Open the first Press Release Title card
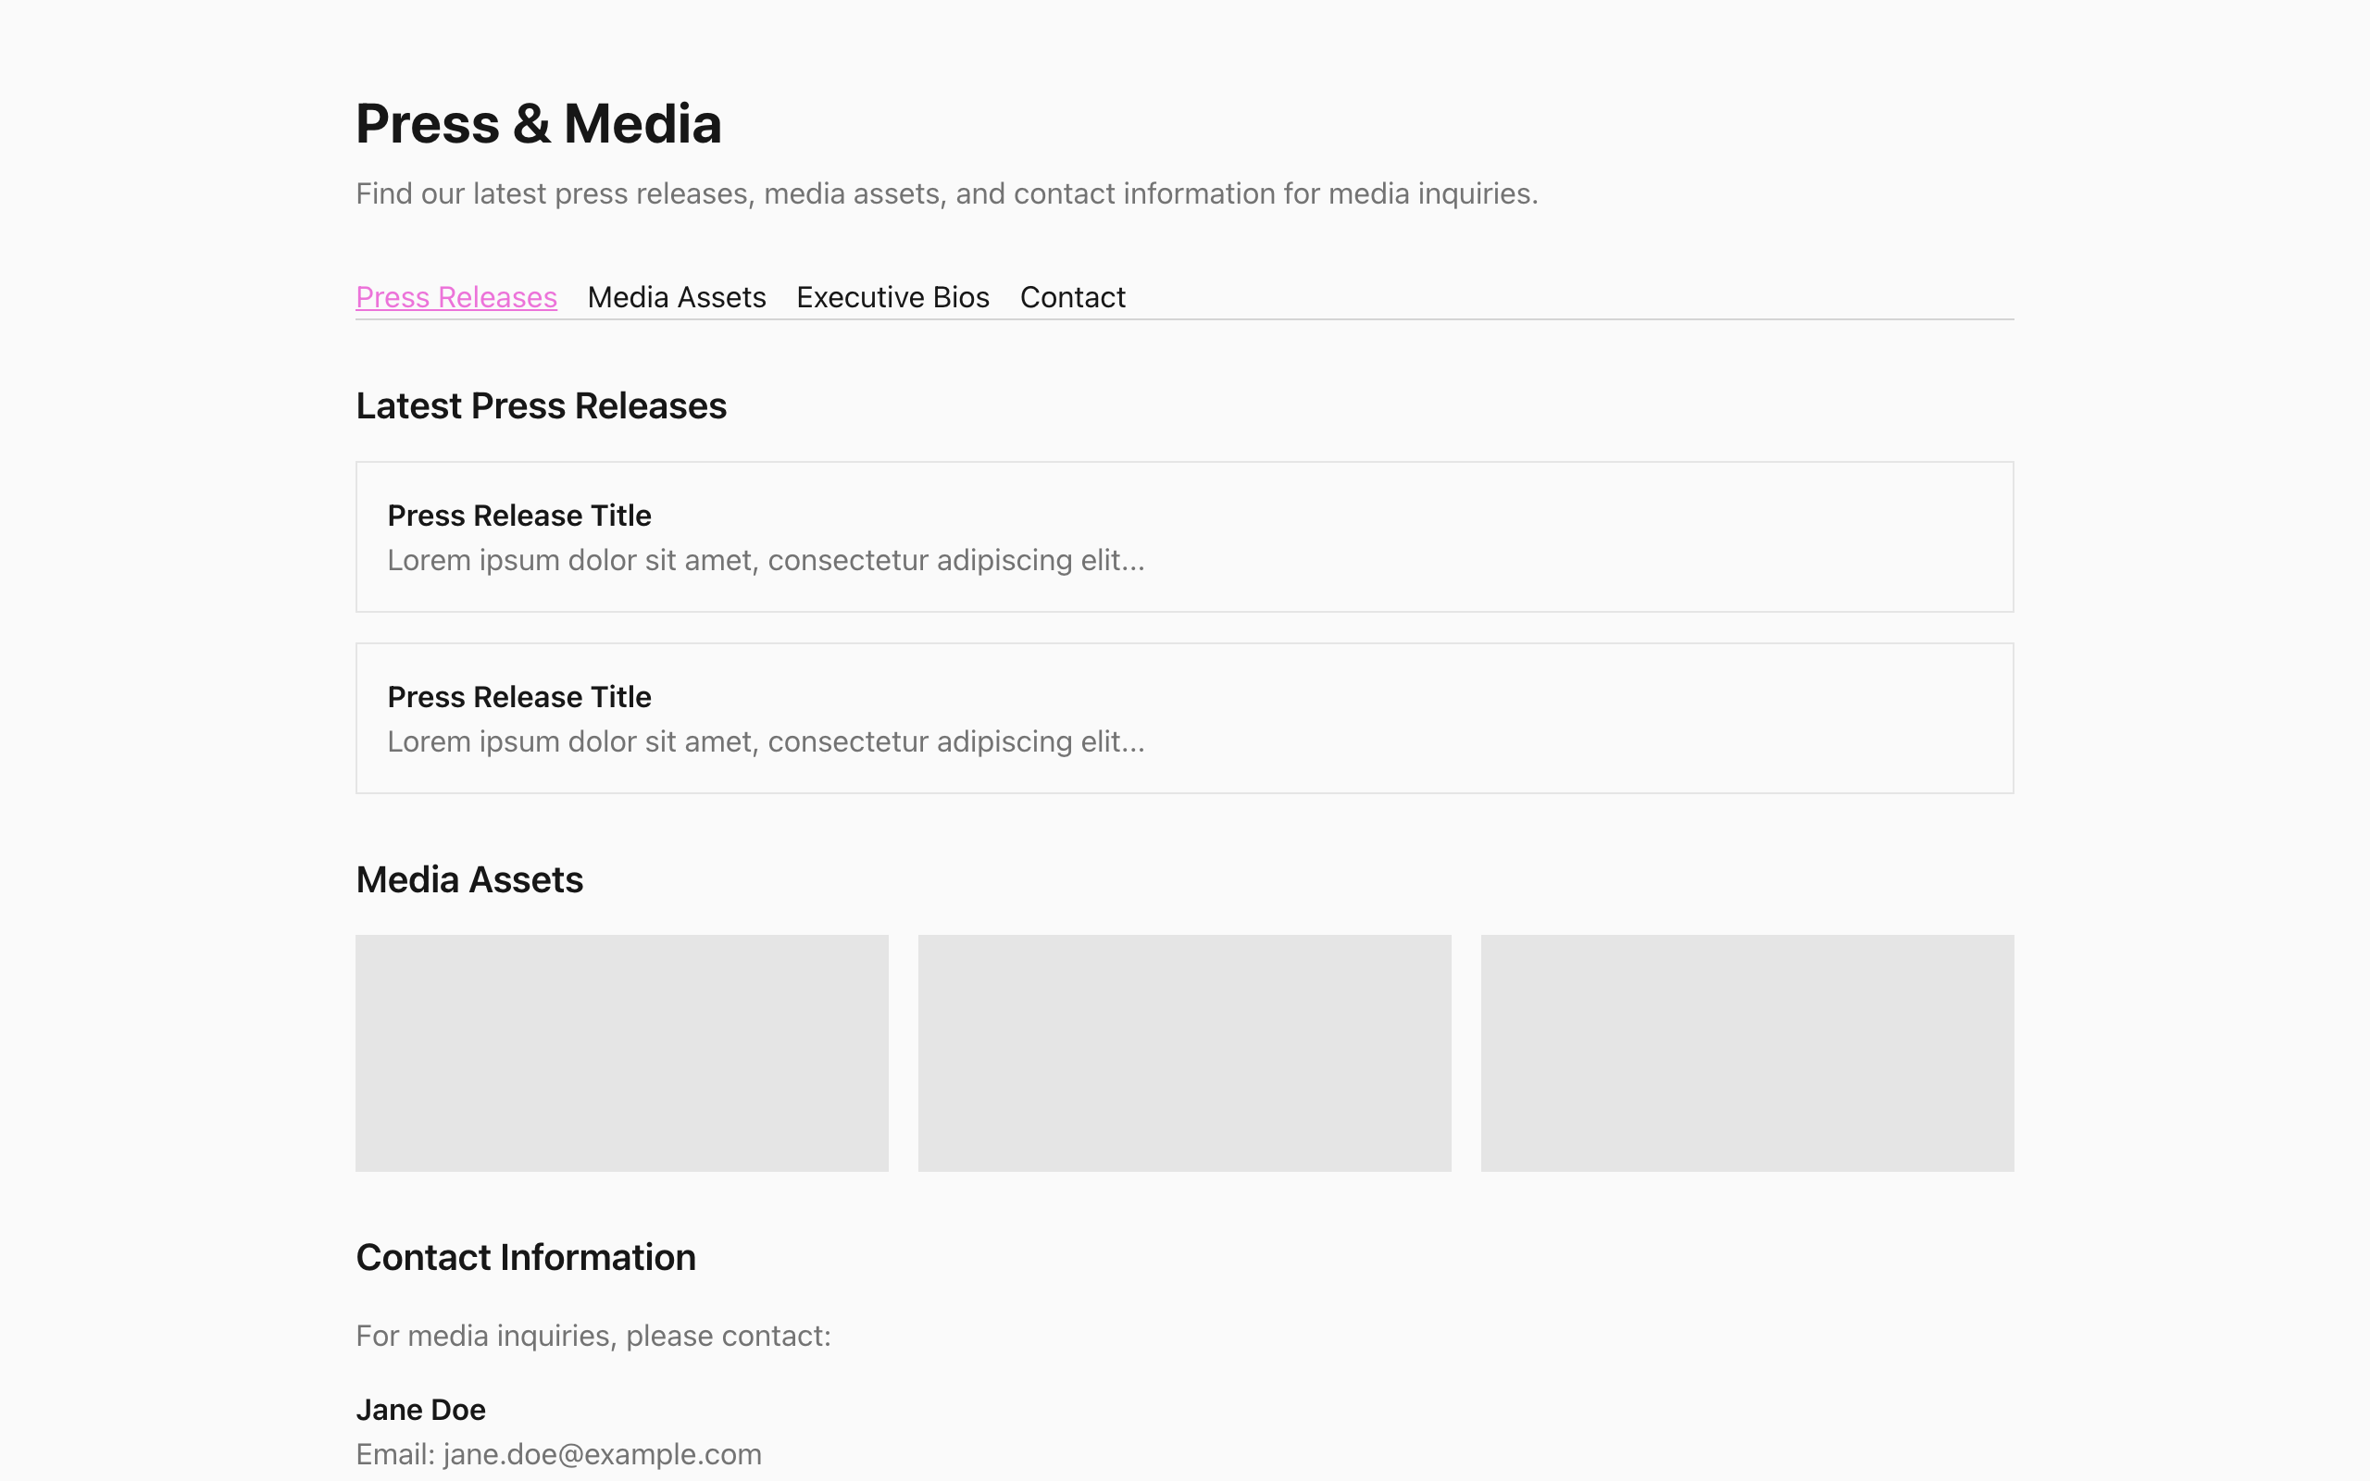2370x1481 pixels. (x=1185, y=537)
